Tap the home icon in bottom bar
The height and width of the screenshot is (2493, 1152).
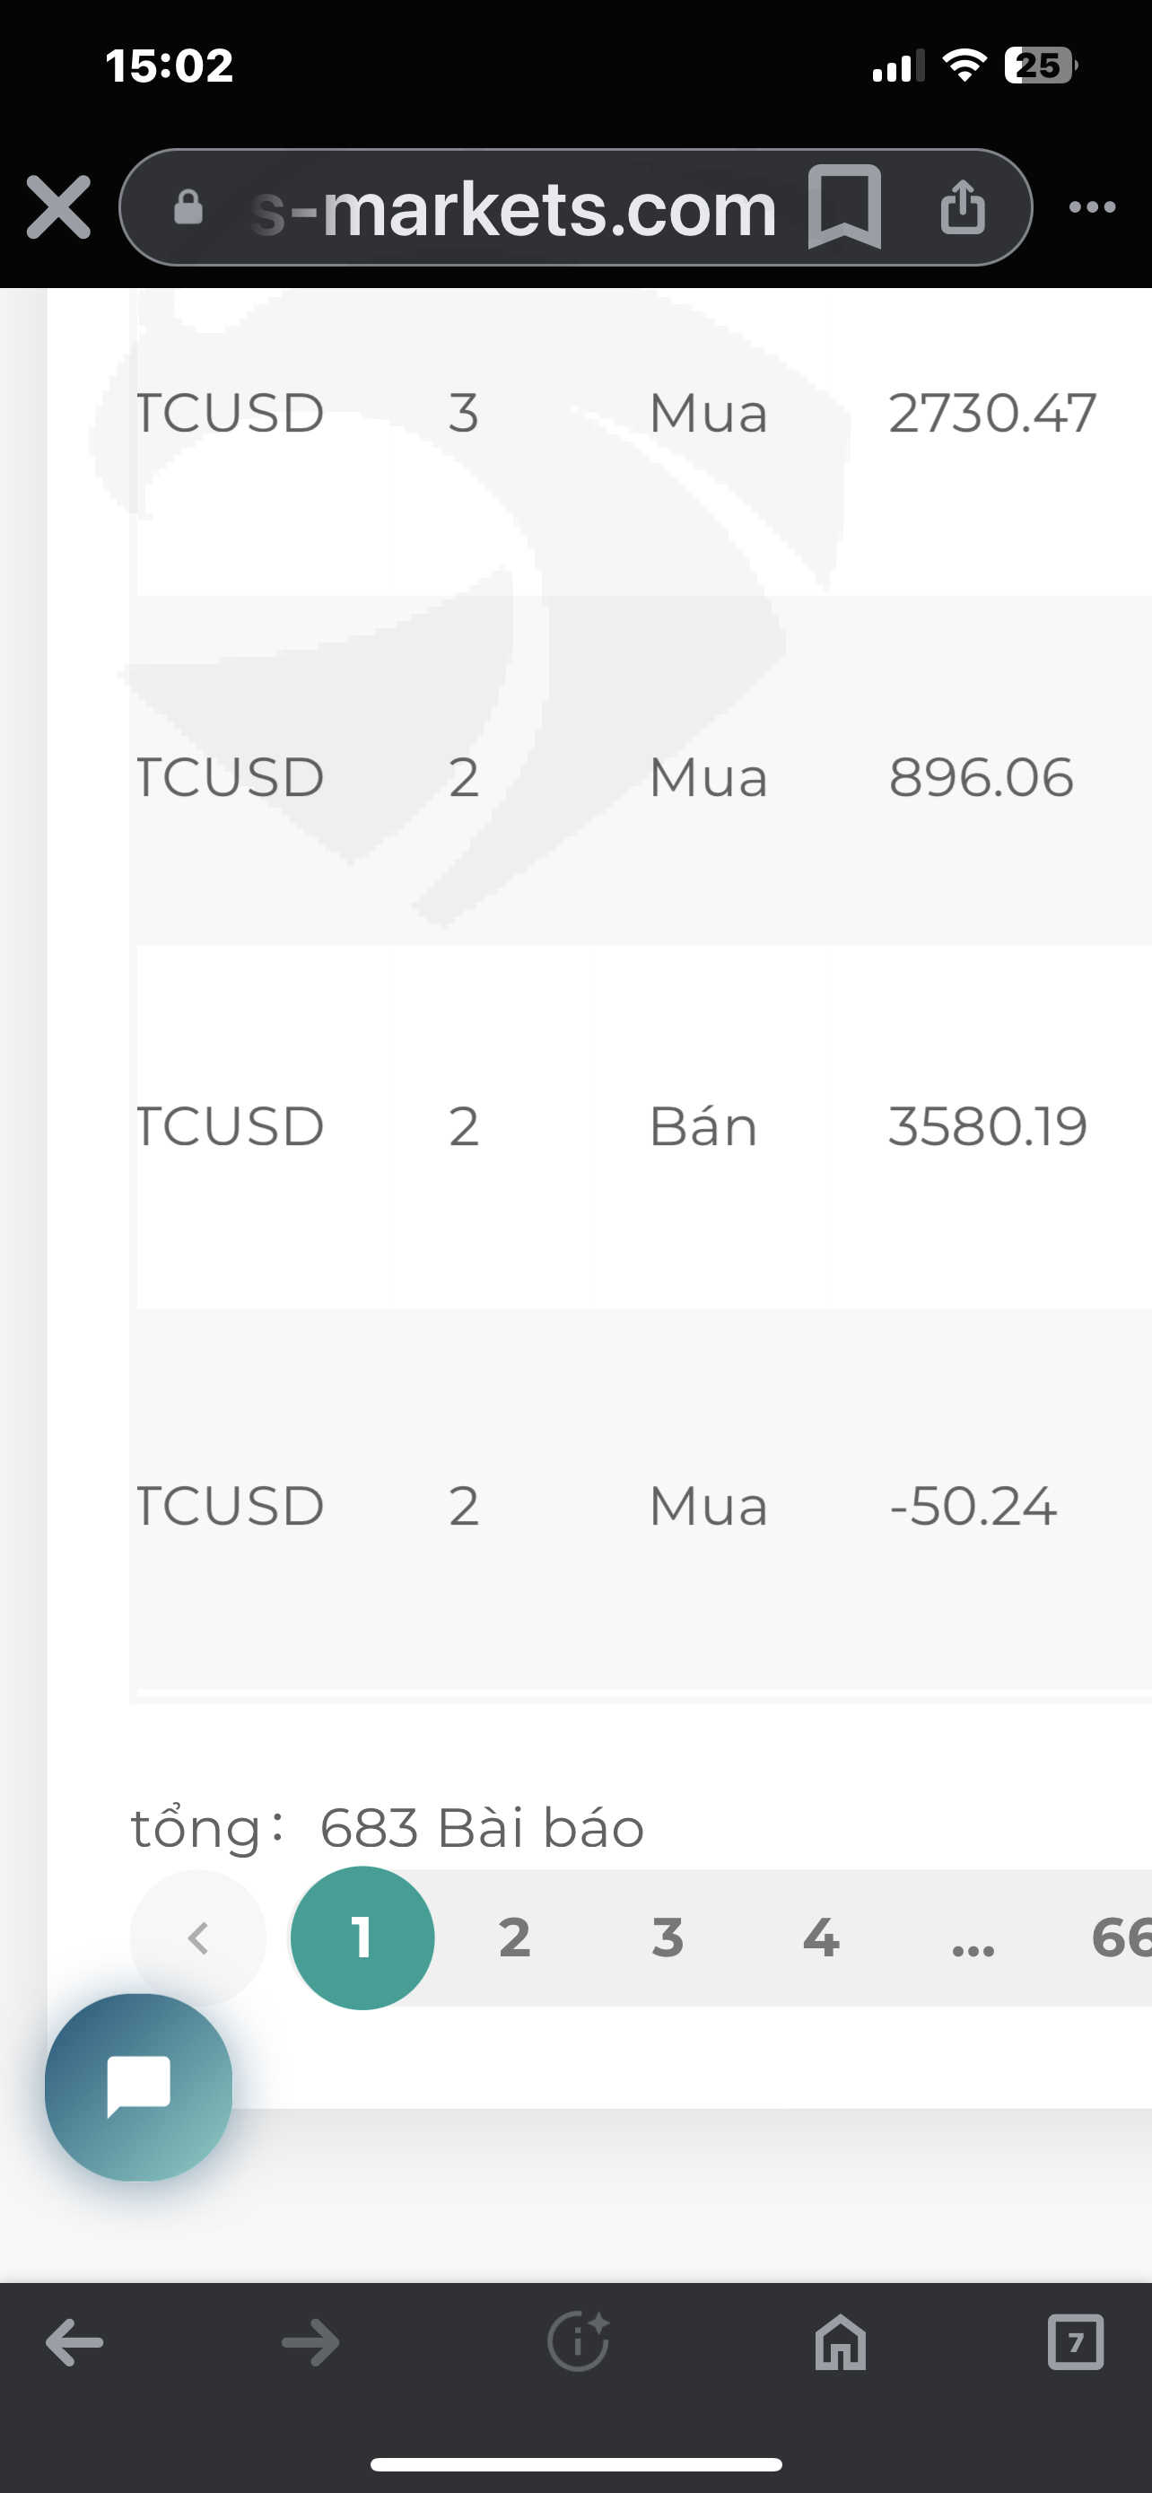coord(840,2342)
